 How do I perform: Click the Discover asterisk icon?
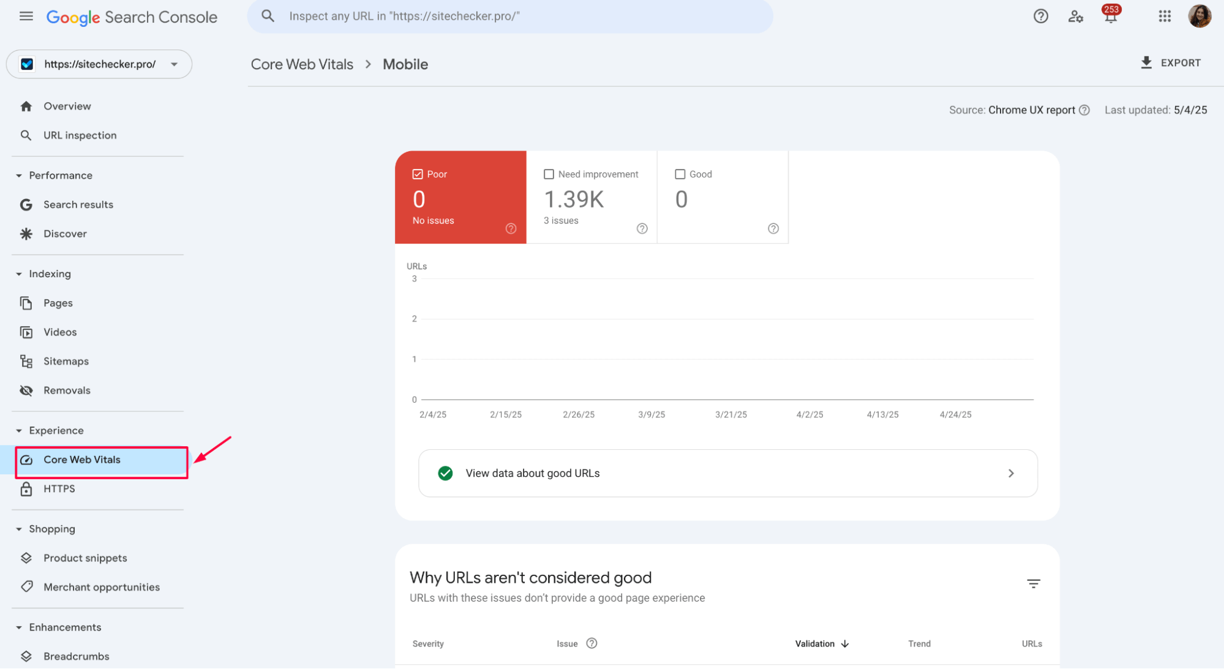26,234
